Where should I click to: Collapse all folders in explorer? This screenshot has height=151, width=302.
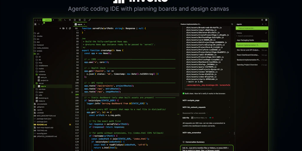tap(67, 28)
